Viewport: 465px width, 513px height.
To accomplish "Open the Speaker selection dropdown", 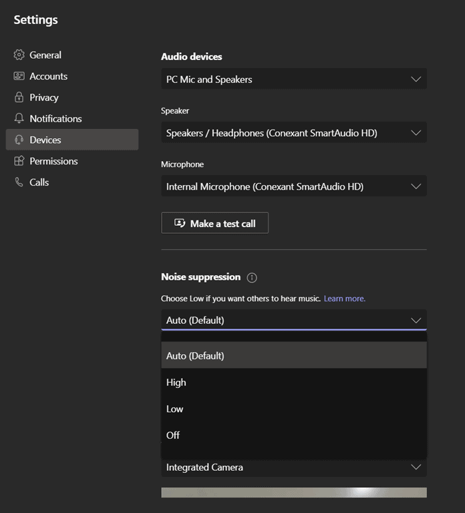I will pos(293,133).
